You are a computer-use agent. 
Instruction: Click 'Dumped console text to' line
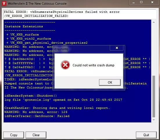28,84
